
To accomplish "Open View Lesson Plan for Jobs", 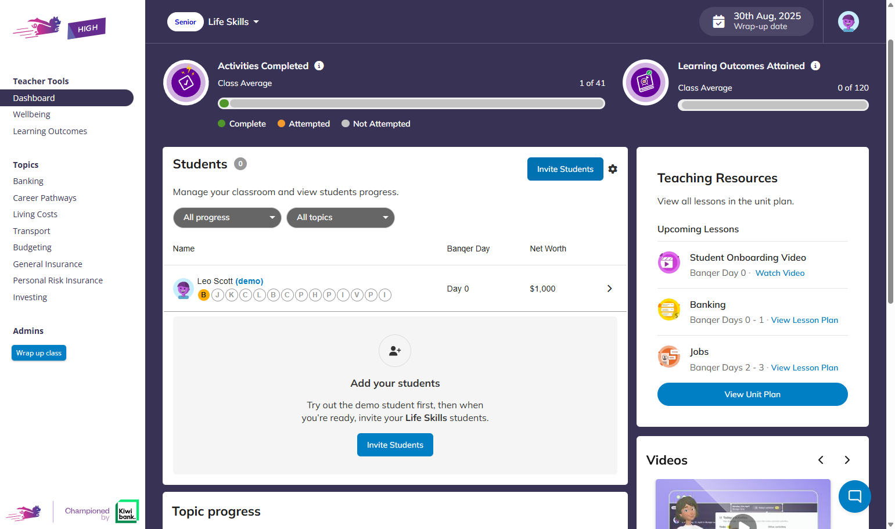I will click(x=804, y=368).
